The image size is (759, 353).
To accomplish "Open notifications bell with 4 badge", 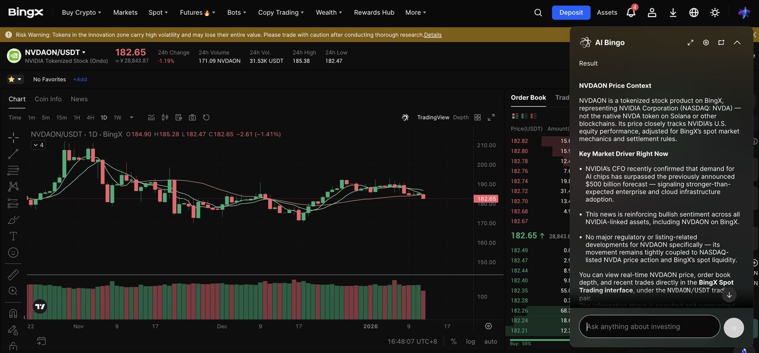I will pos(631,12).
